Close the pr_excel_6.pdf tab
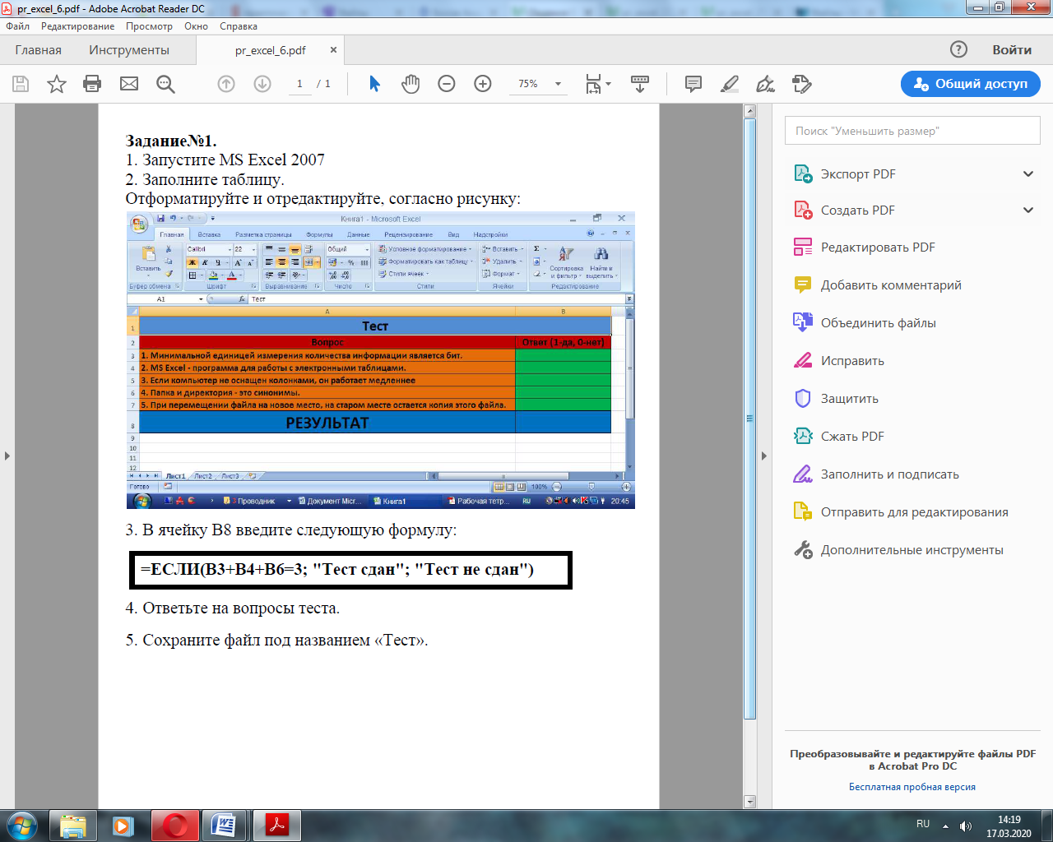Viewport: 1053px width, 842px height. coord(333,49)
